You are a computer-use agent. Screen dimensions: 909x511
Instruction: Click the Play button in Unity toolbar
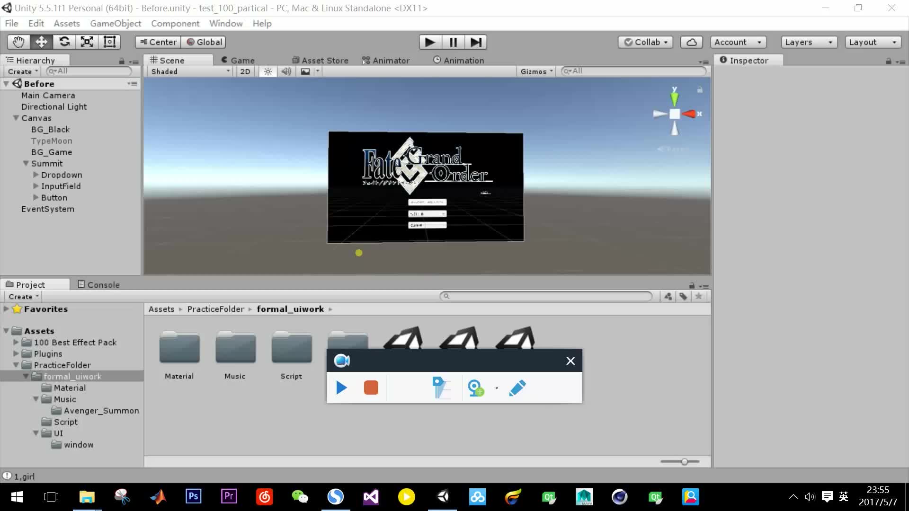tap(431, 42)
